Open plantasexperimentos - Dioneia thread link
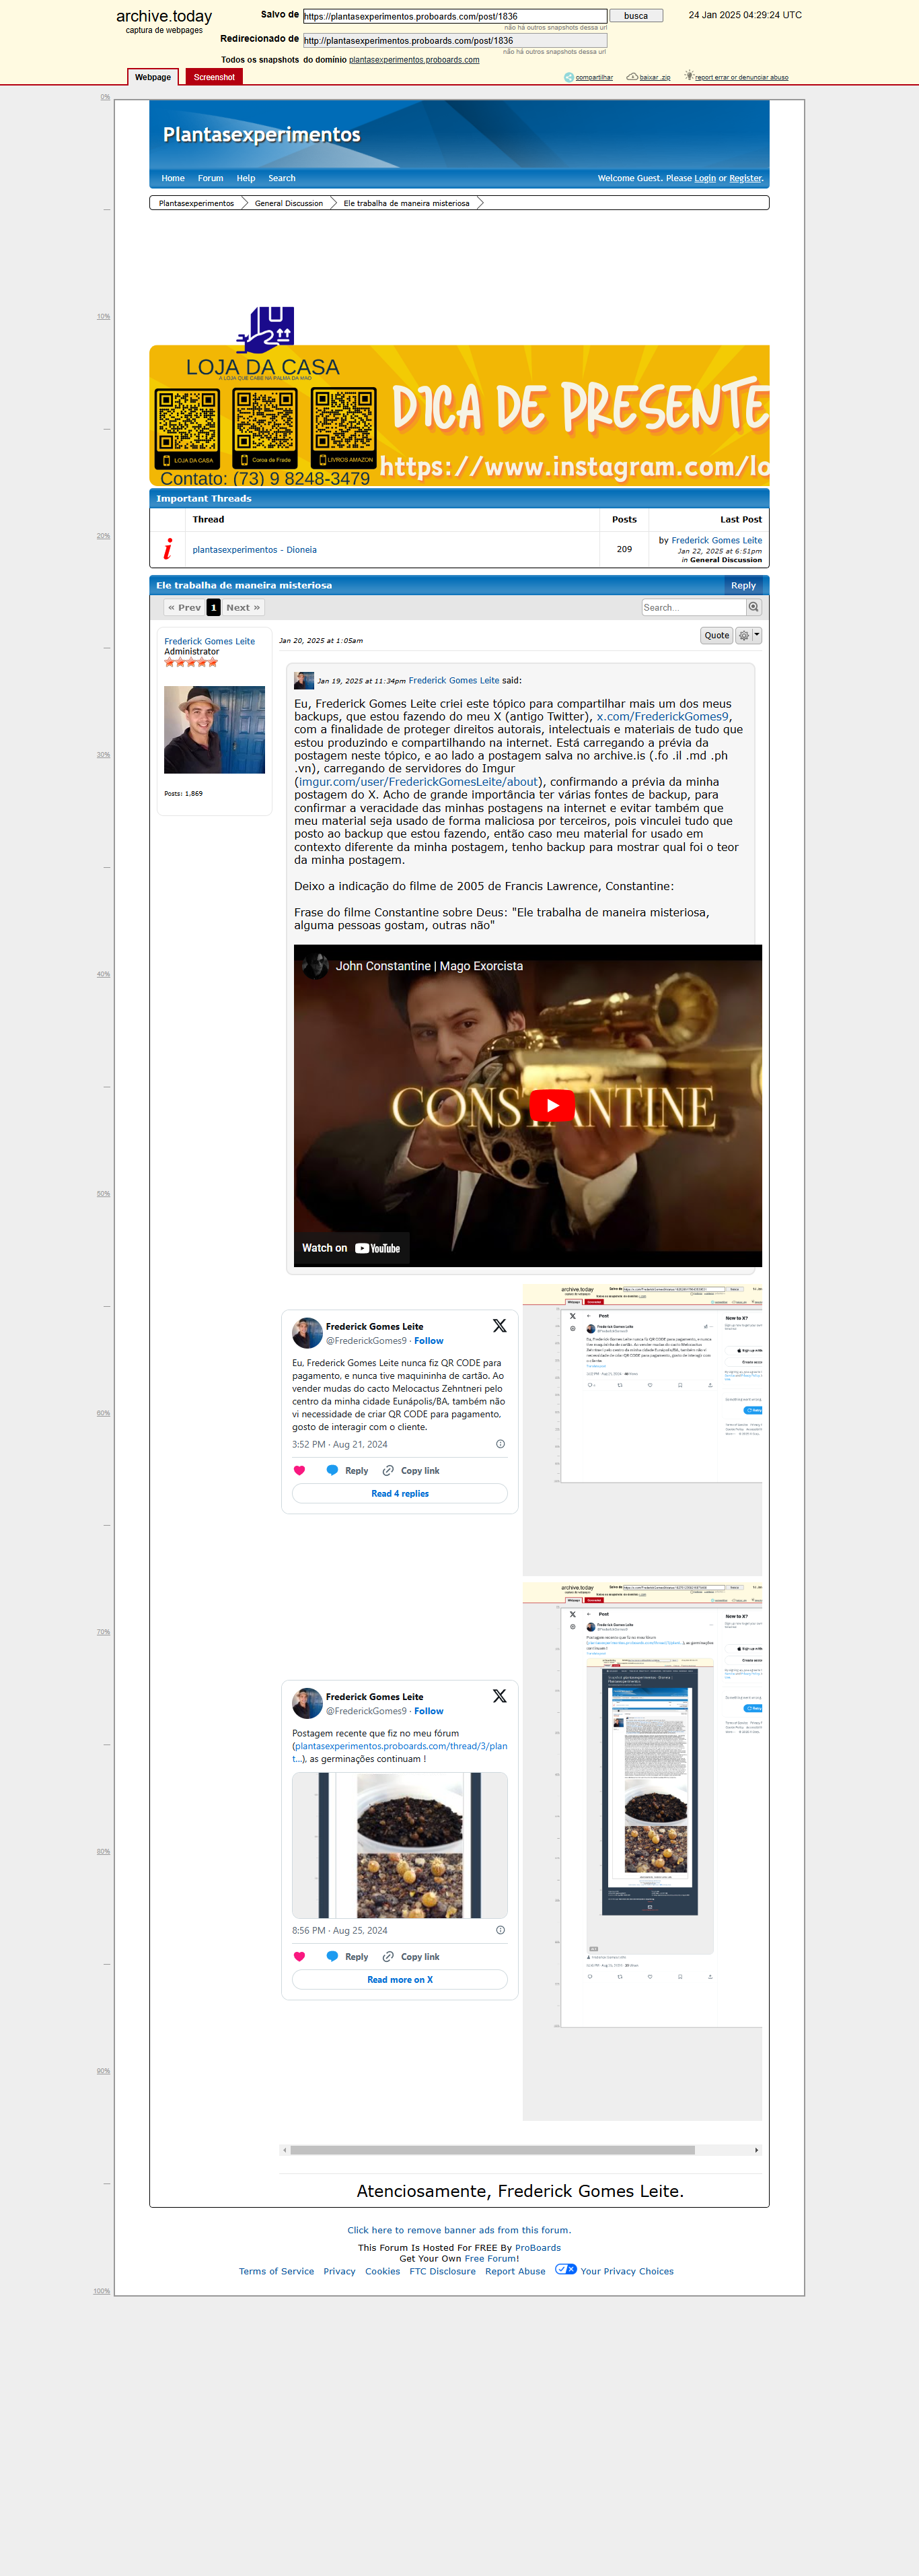This screenshot has height=2576, width=919. [x=255, y=549]
